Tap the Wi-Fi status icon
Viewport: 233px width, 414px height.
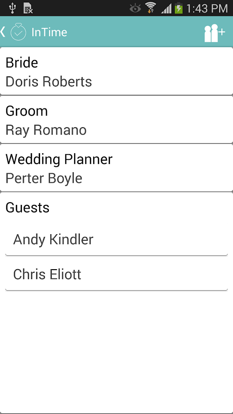click(x=151, y=7)
